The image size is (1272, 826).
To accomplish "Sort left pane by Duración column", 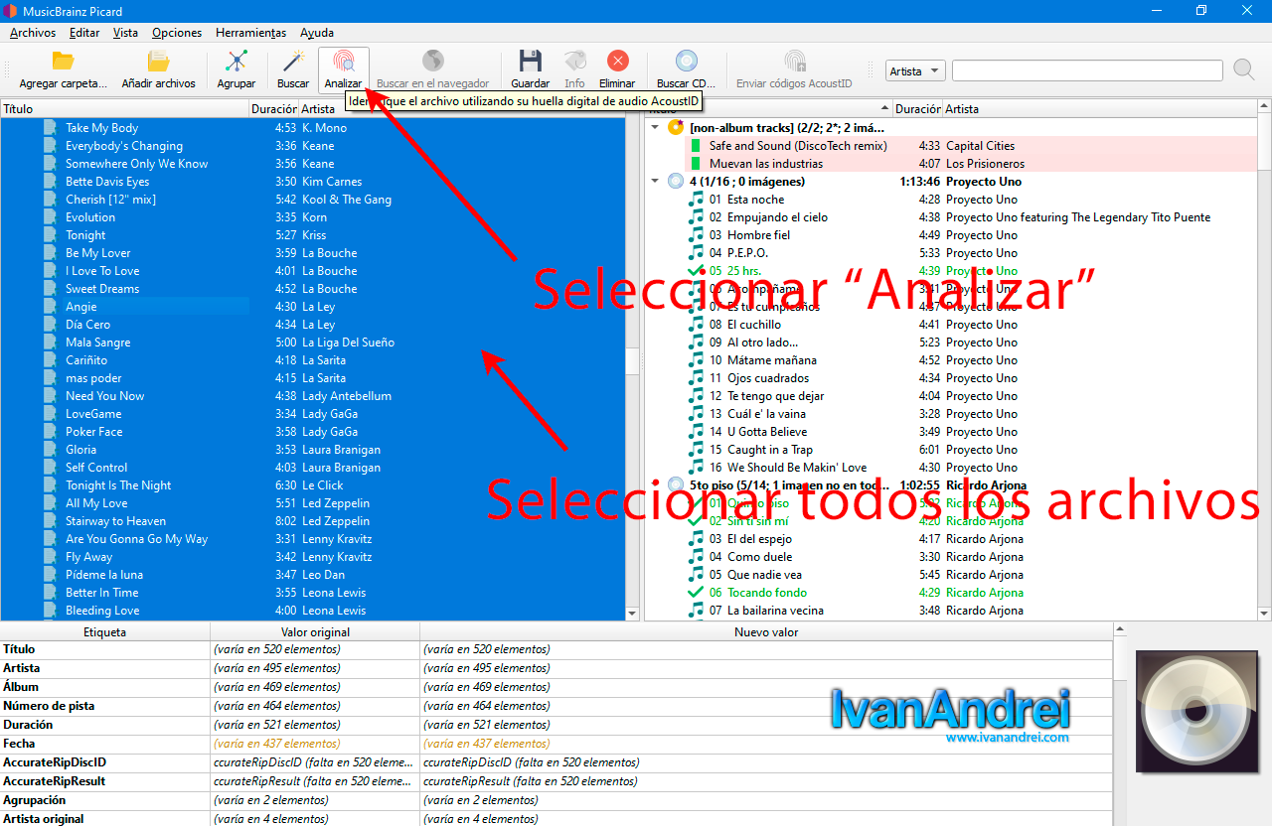I will pos(274,108).
